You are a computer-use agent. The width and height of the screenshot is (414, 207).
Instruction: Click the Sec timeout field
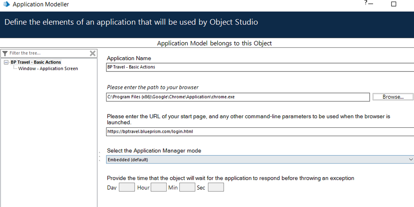click(x=216, y=188)
